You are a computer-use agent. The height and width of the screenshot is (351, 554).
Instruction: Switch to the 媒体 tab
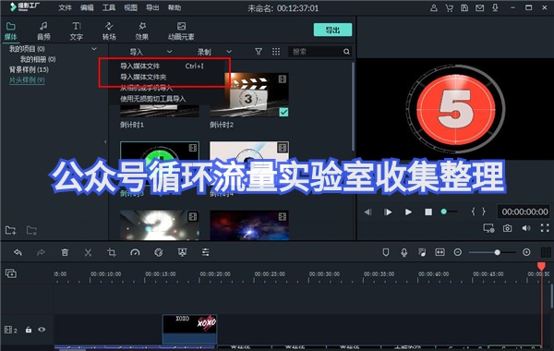click(10, 31)
